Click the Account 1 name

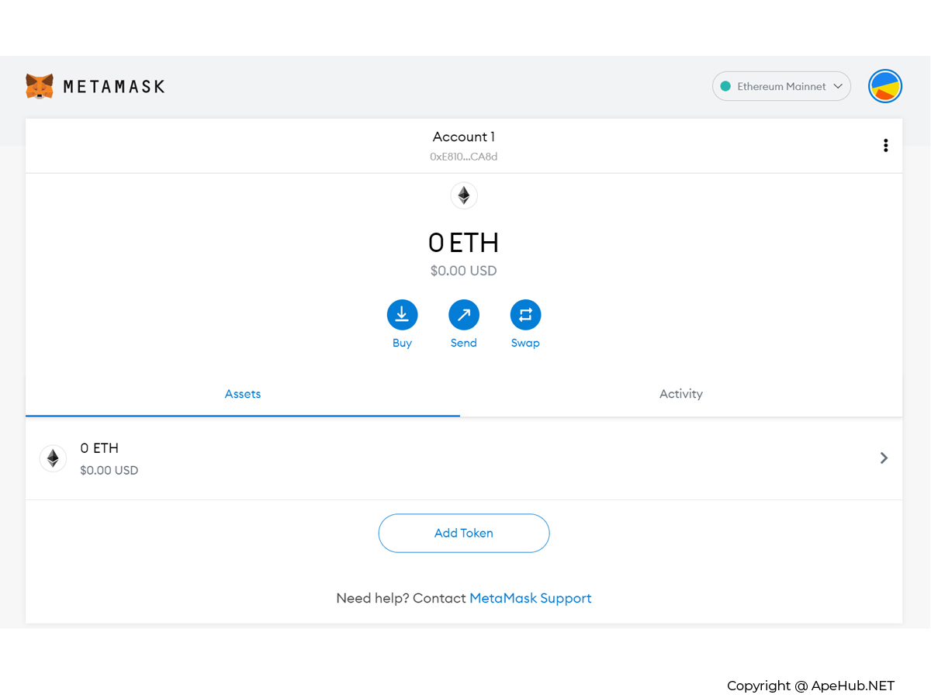coord(463,137)
